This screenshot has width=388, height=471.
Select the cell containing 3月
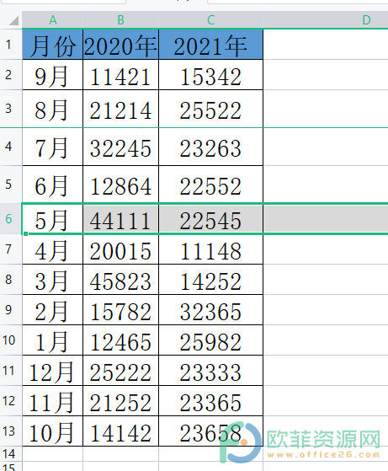(x=52, y=280)
